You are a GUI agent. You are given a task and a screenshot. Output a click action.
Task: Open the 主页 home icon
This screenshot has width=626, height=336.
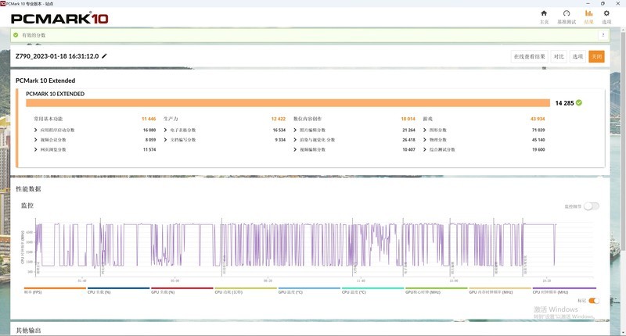click(544, 15)
